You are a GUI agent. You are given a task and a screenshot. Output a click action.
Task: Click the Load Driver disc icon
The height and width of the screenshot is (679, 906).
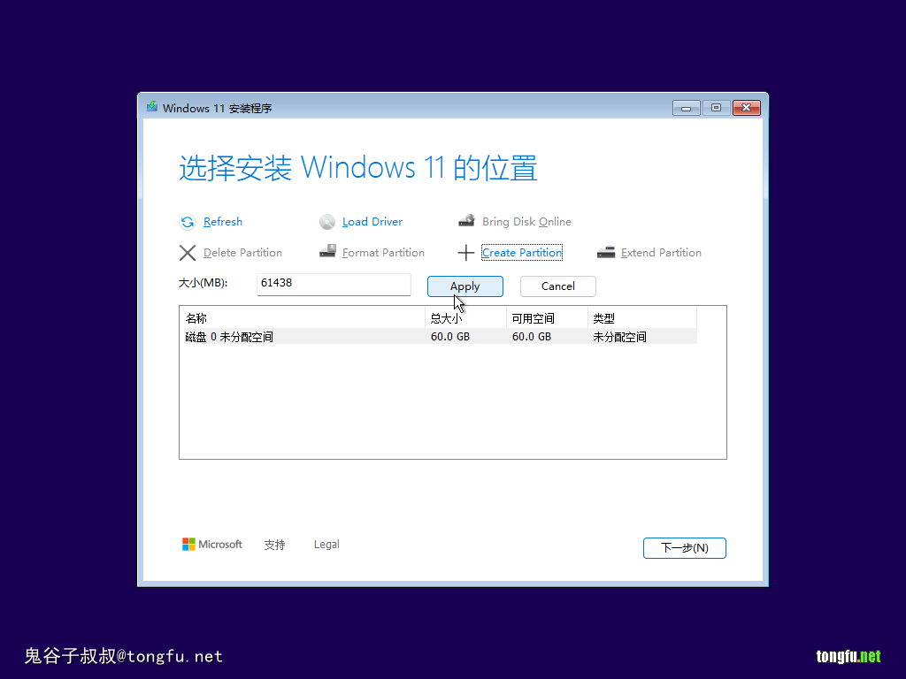point(327,222)
